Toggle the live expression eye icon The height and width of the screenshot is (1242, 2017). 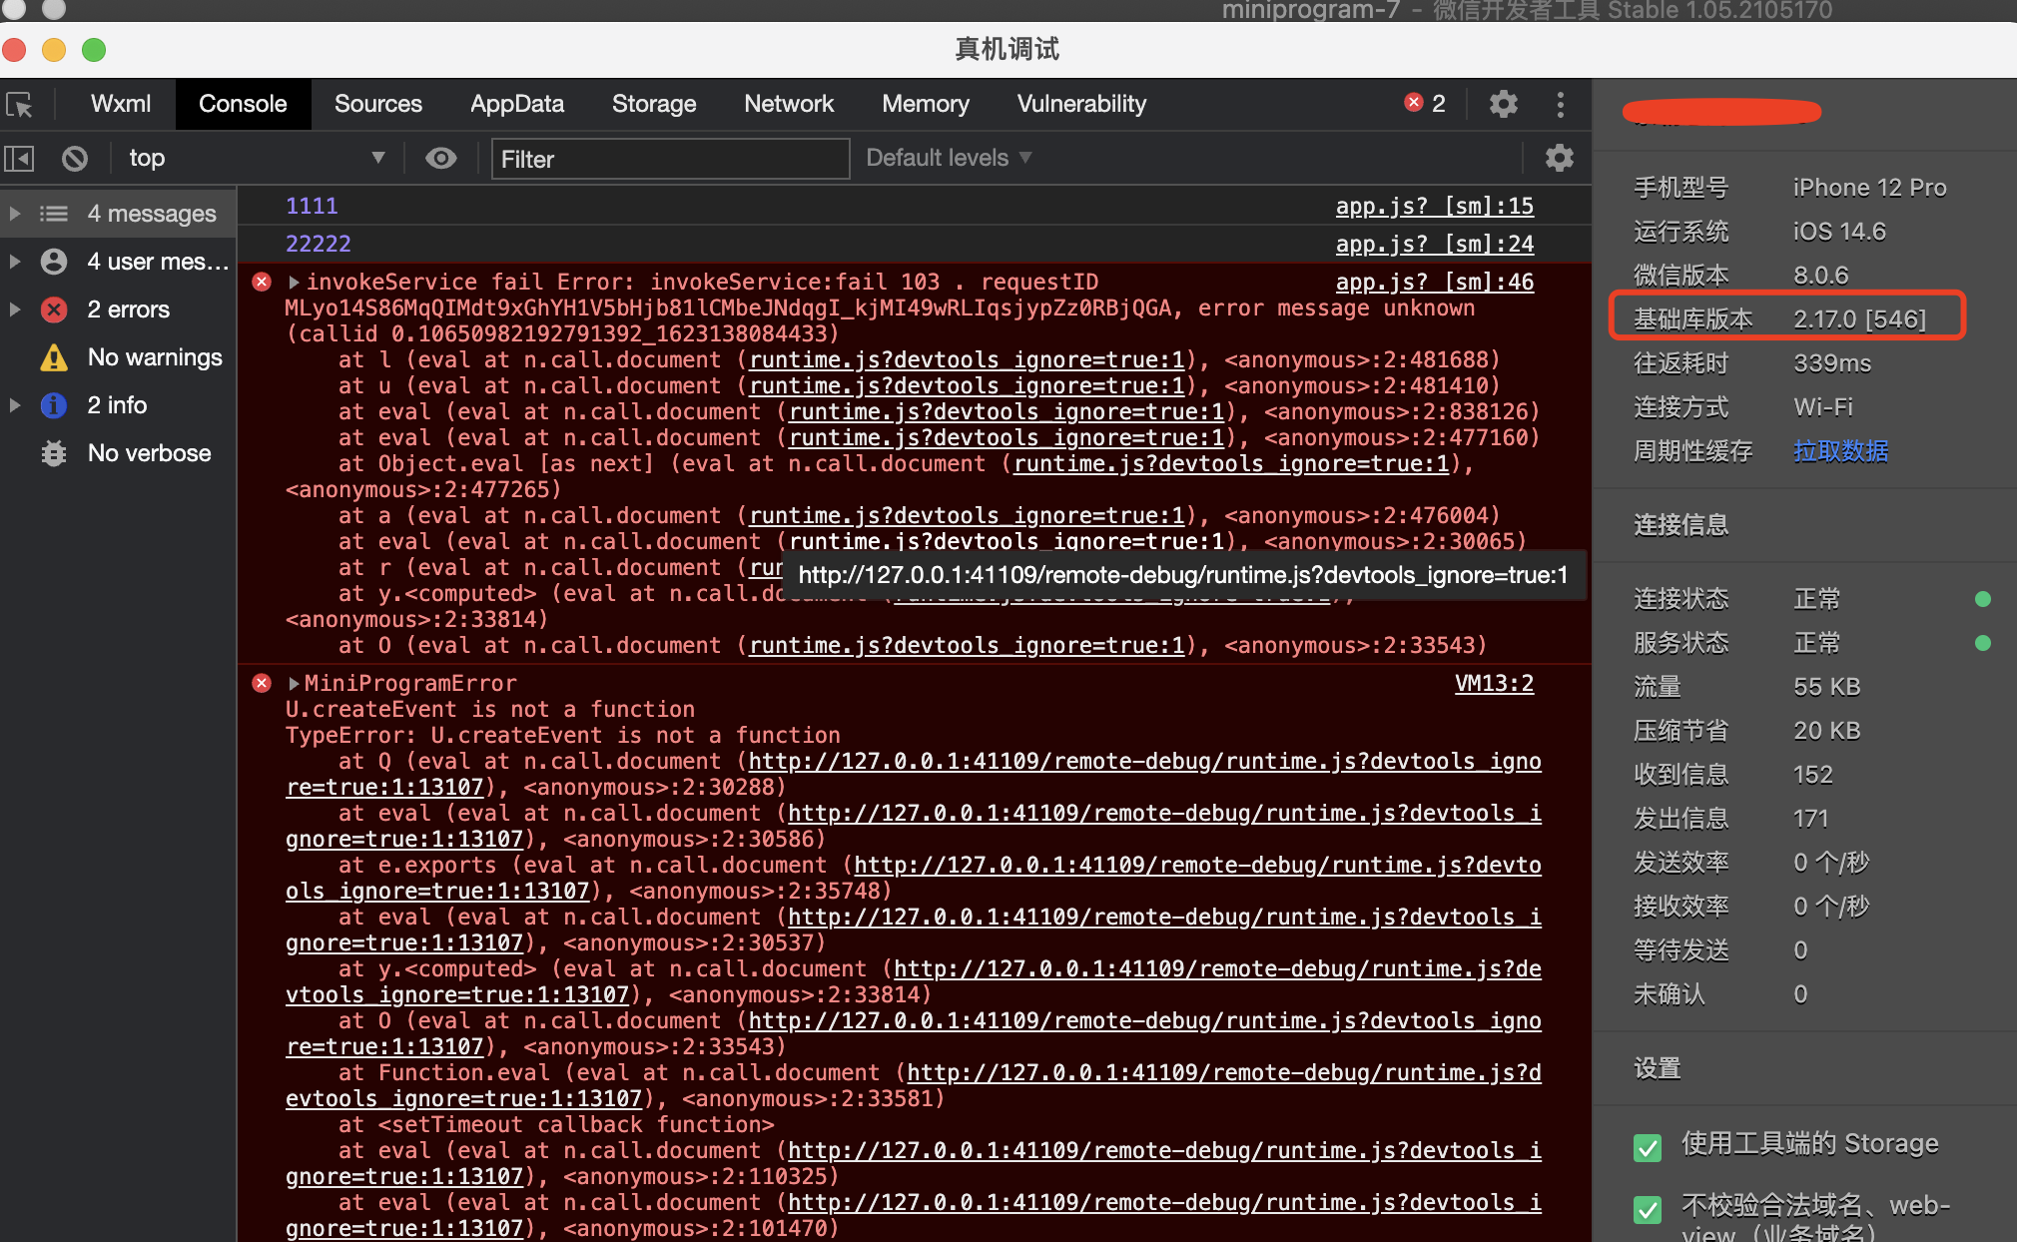coord(440,159)
